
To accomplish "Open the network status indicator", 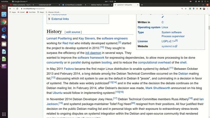I will click(x=196, y=1).
